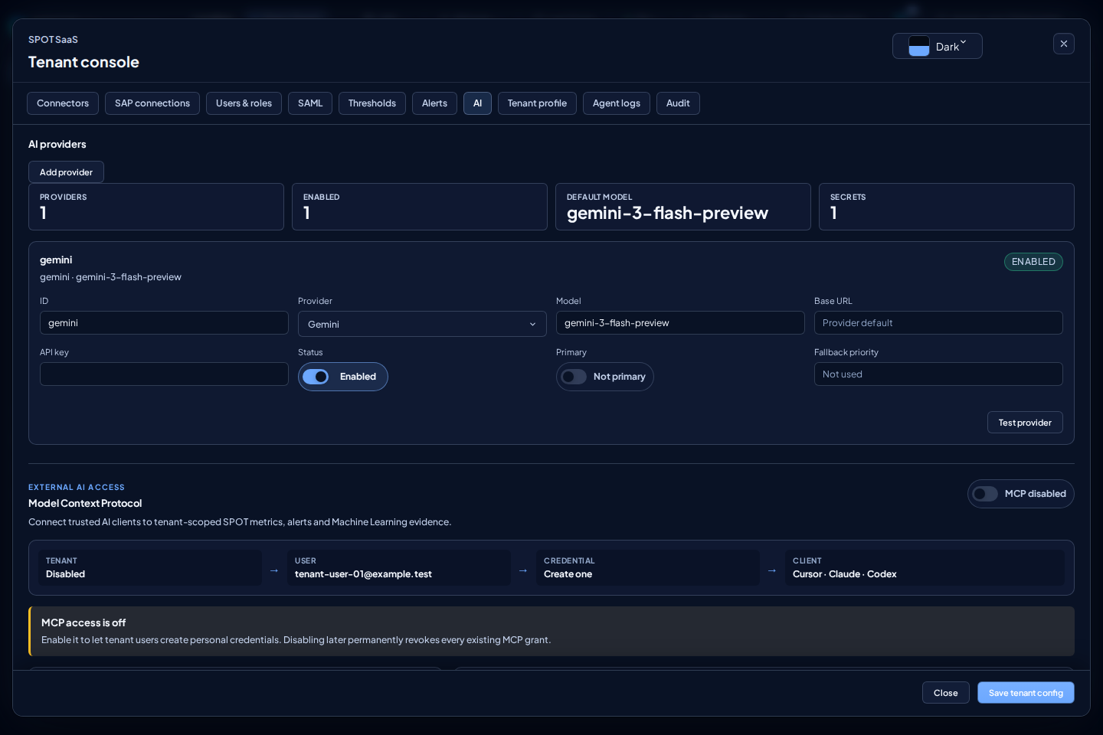Click the MCP access is off notice
1103x735 pixels.
click(x=551, y=632)
